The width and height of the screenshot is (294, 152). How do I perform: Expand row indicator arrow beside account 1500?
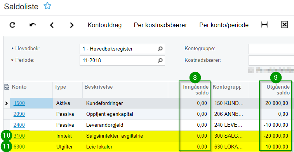pyautogui.click(x=7, y=103)
